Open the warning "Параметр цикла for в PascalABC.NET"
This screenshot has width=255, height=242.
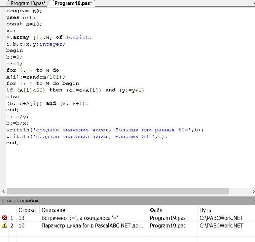pyautogui.click(x=92, y=225)
